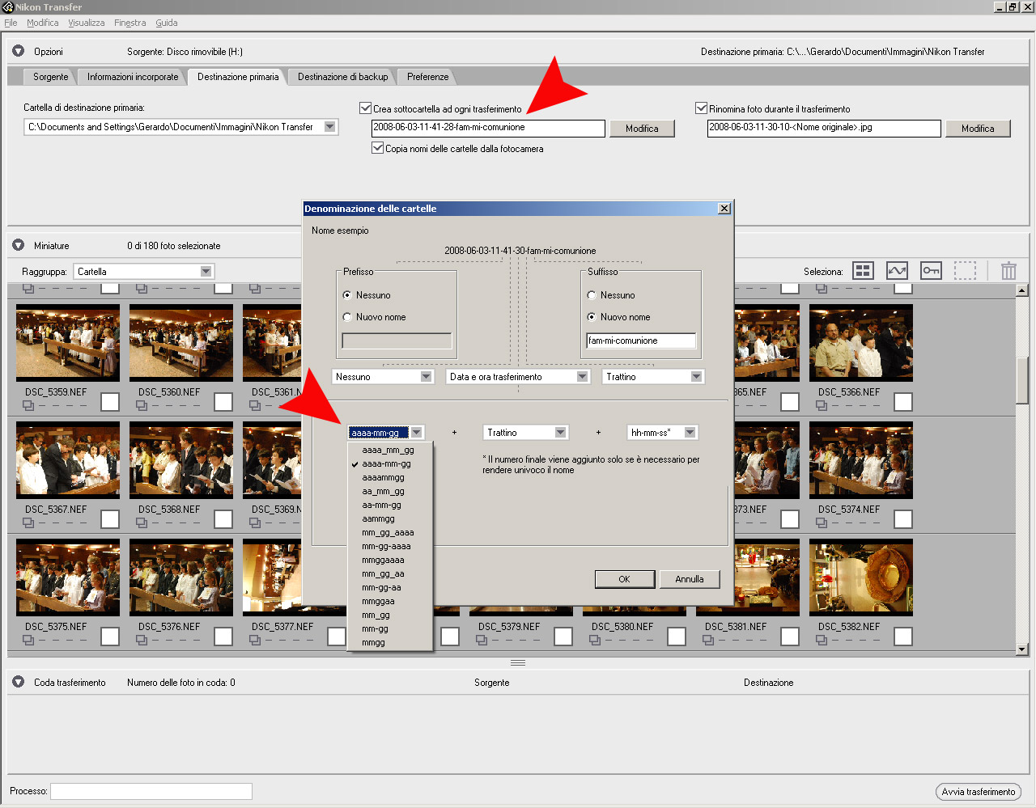Viewport: 1036px width, 808px height.
Task: Click the trash delete icon
Action: (x=1008, y=271)
